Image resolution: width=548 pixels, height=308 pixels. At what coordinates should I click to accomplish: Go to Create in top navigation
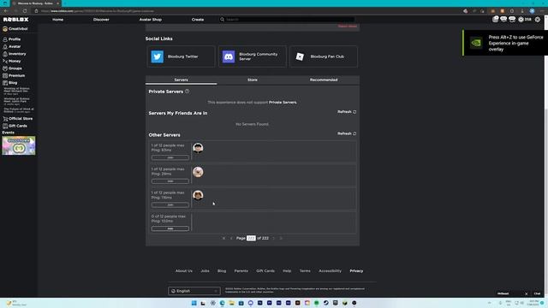click(198, 20)
